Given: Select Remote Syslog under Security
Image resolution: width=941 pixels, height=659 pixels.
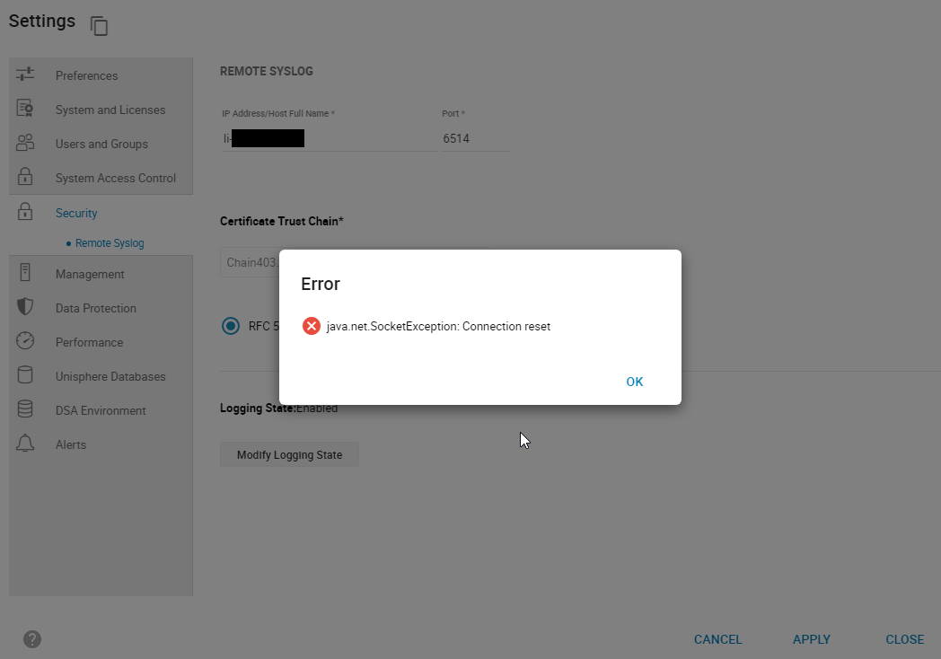Looking at the screenshot, I should [111, 242].
